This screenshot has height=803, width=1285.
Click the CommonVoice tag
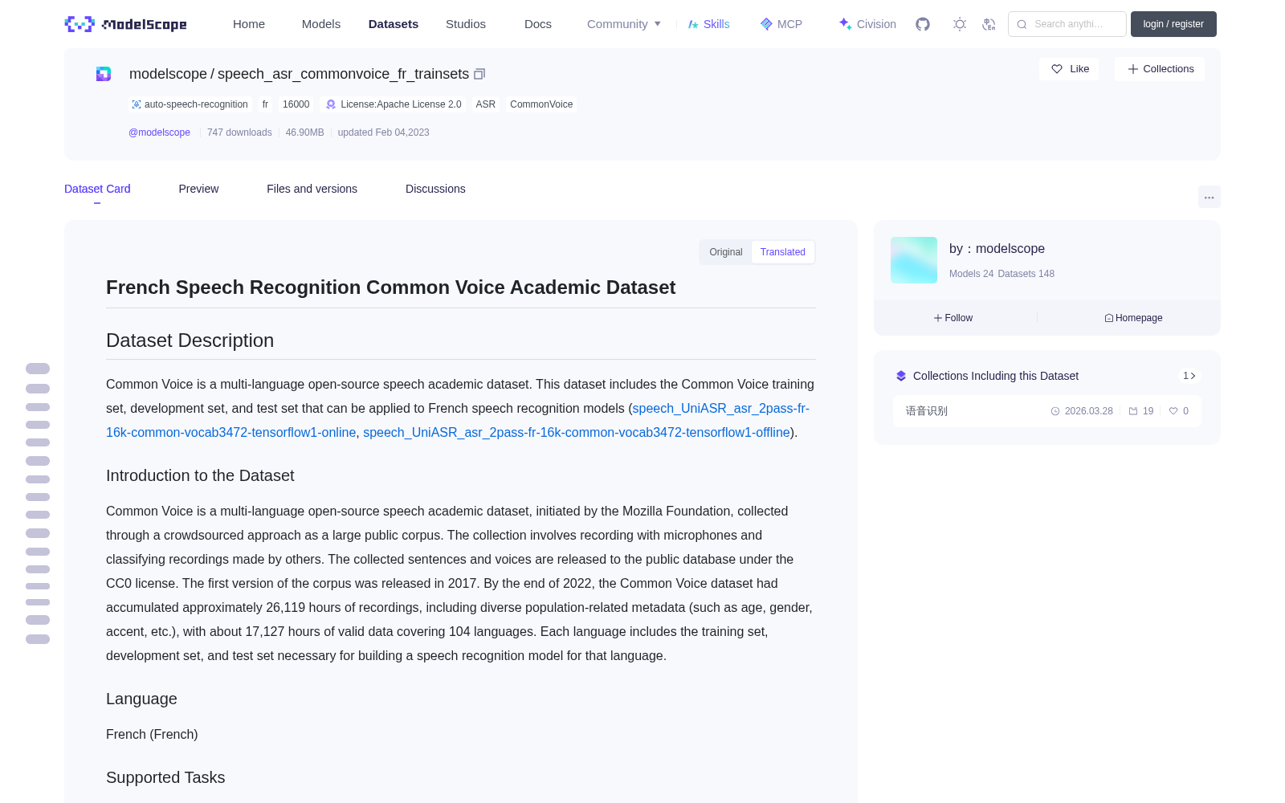pyautogui.click(x=541, y=104)
